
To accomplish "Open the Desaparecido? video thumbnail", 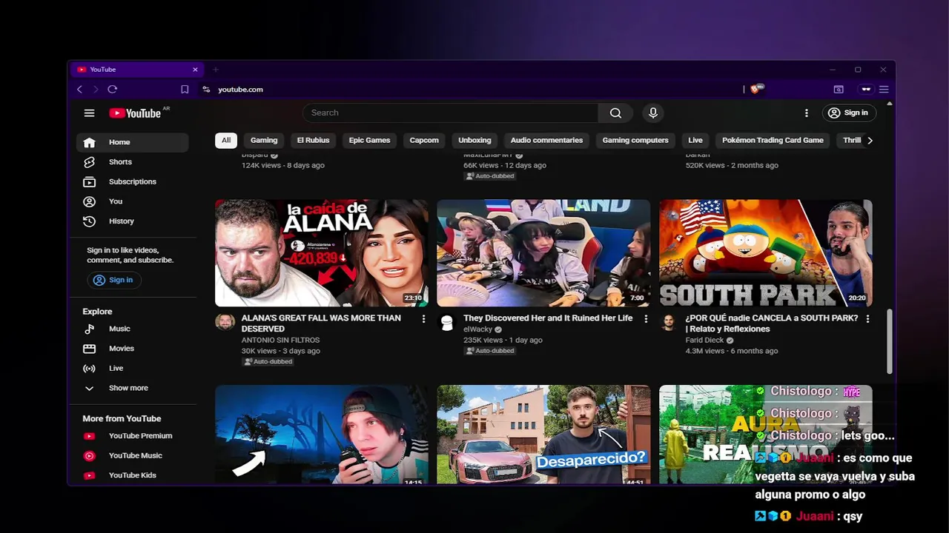I will (543, 435).
